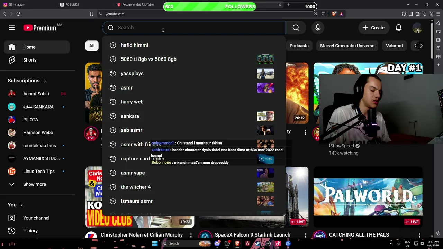Reload the YouTube page

point(18,14)
